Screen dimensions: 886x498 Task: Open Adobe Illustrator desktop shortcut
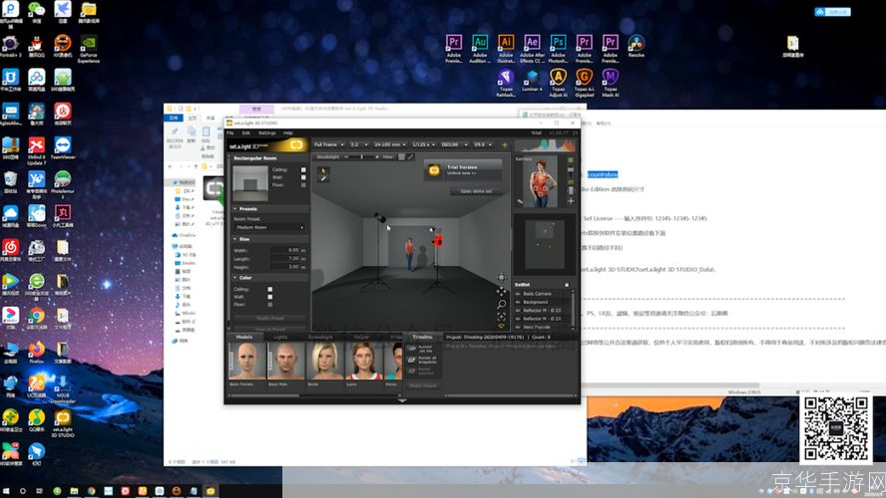(506, 49)
